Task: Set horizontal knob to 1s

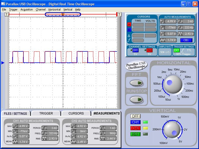Action: [x=179, y=99]
